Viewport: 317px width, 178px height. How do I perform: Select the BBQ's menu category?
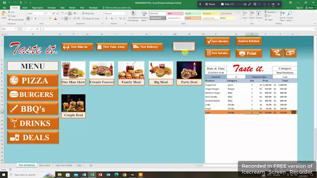coord(33,109)
